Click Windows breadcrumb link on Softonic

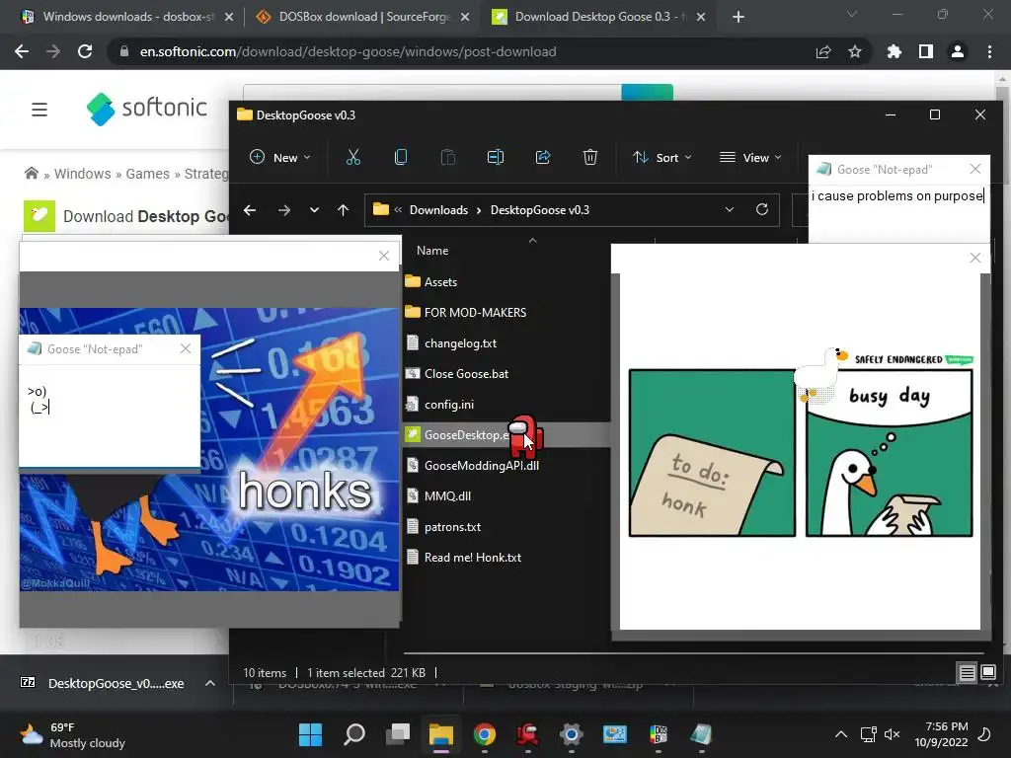pyautogui.click(x=83, y=174)
